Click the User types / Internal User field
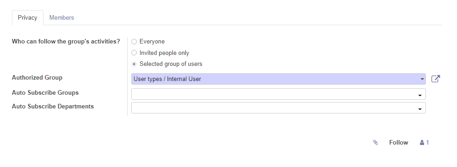 [278, 79]
